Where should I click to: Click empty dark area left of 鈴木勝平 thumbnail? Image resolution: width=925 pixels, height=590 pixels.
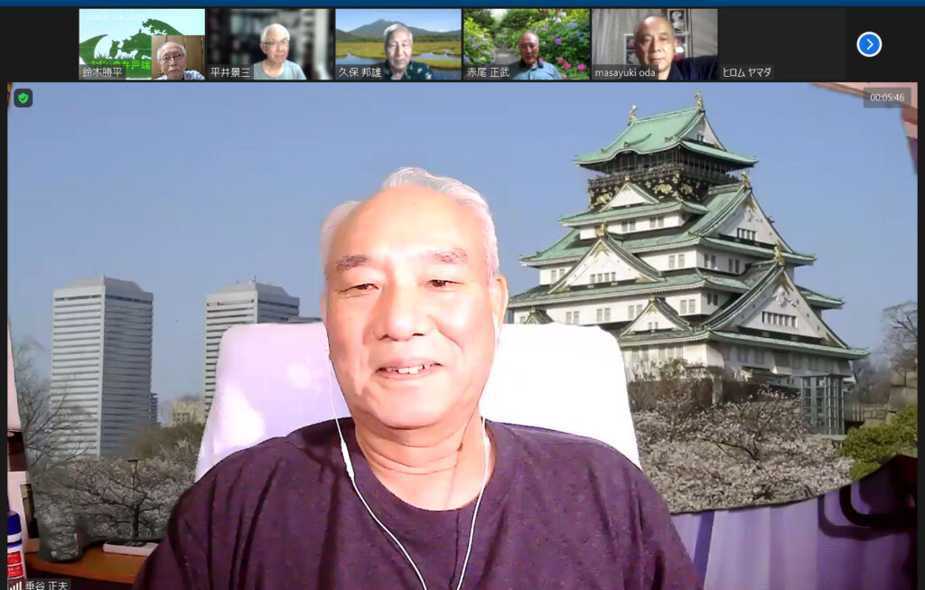click(x=40, y=44)
